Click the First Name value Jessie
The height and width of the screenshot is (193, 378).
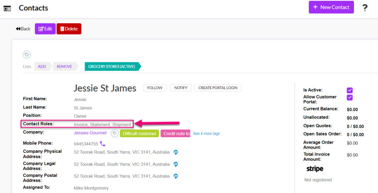click(80, 99)
